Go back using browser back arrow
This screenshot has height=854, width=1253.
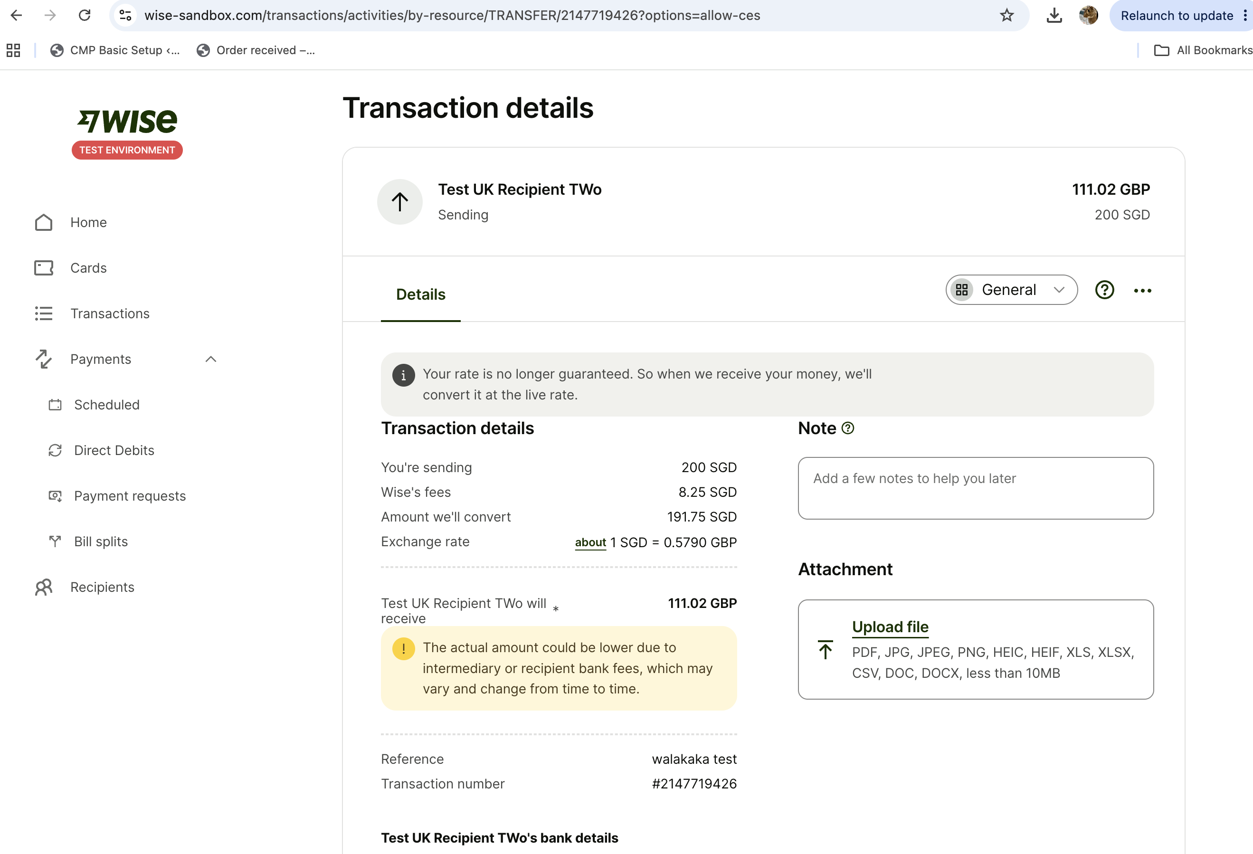point(16,15)
